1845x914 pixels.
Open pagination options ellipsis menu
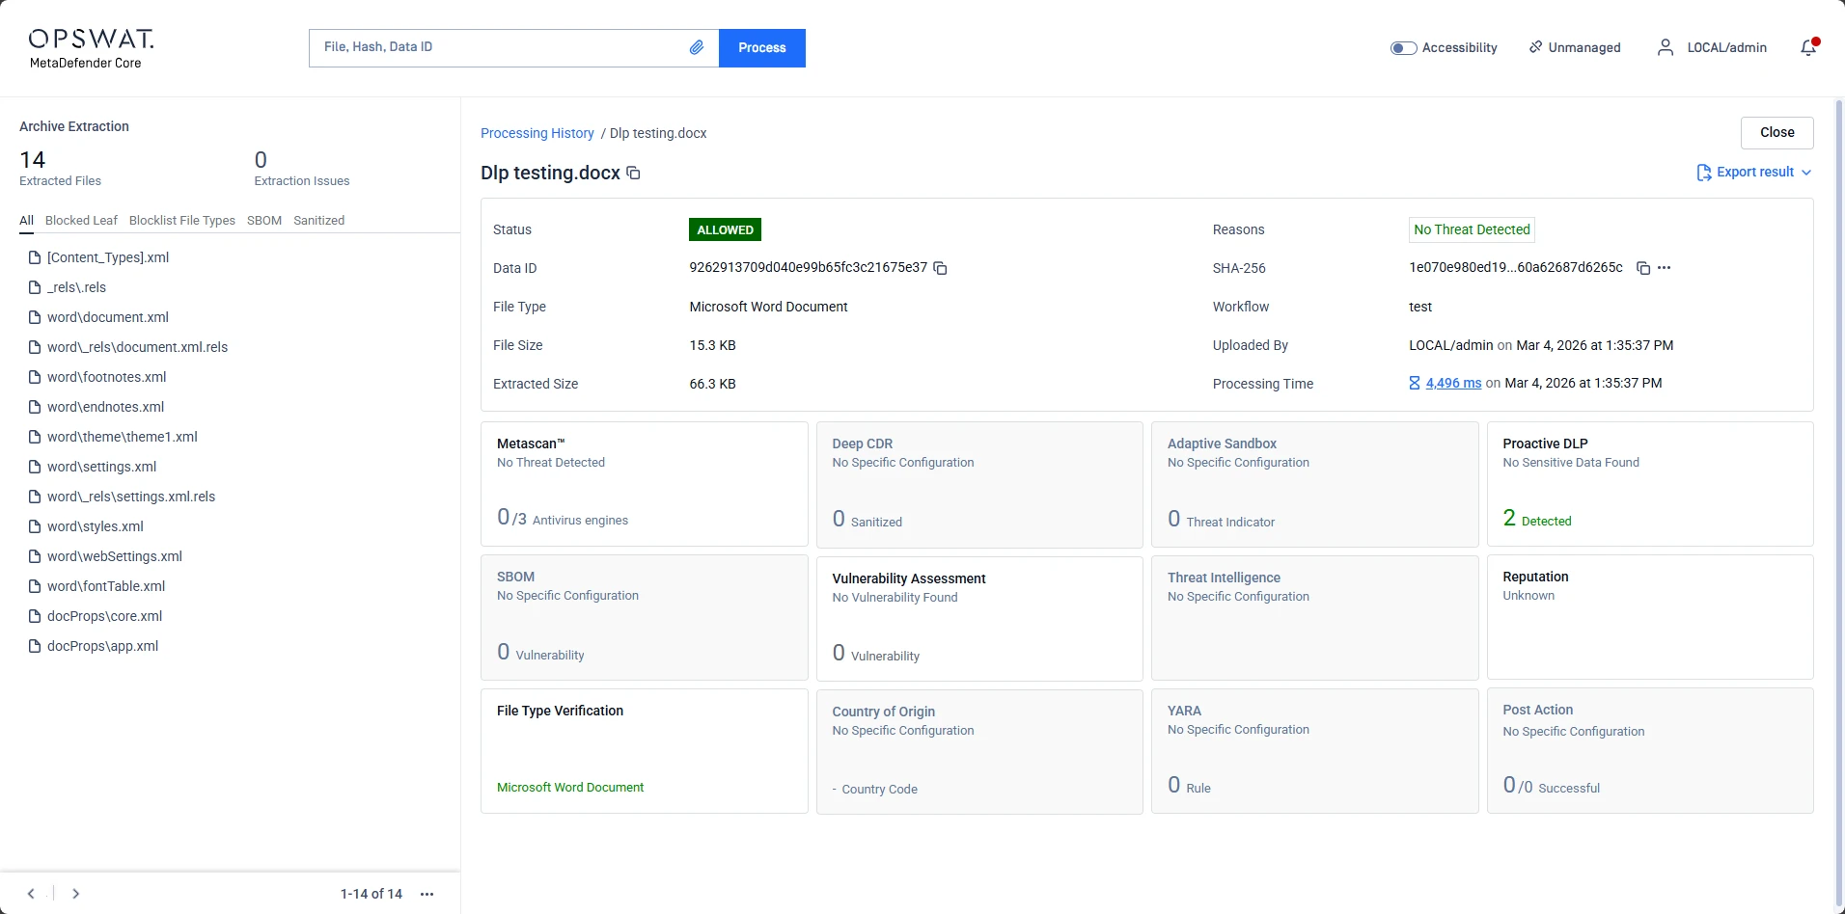click(427, 894)
